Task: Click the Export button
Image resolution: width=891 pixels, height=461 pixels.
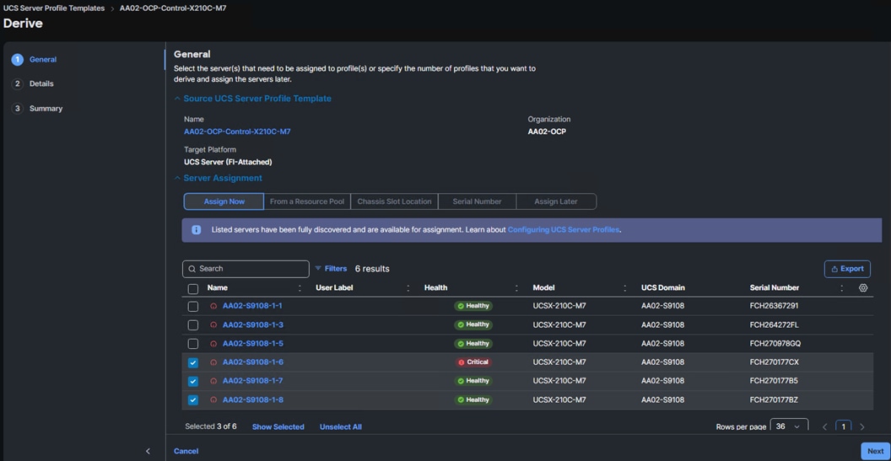Action: [847, 269]
